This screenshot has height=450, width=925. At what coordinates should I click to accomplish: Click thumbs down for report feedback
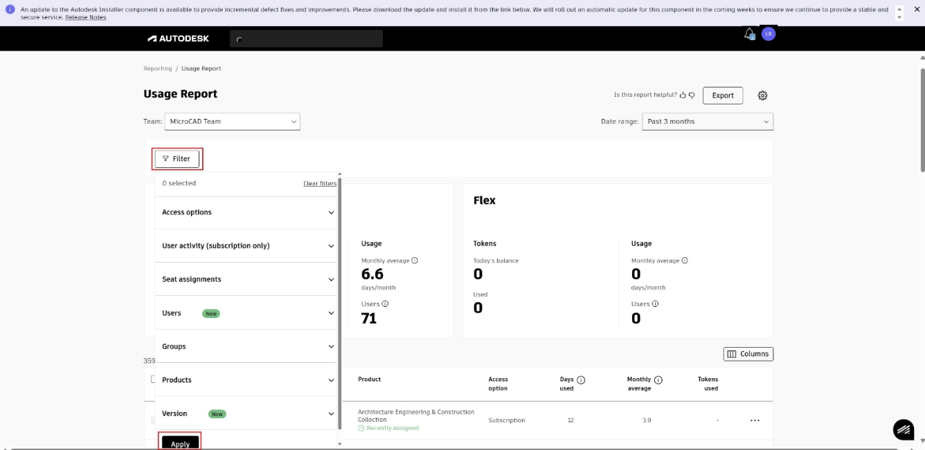(x=692, y=95)
